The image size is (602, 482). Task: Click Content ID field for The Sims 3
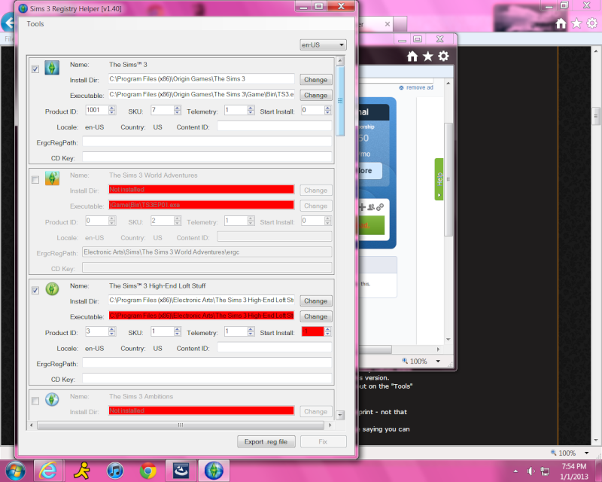coord(275,126)
